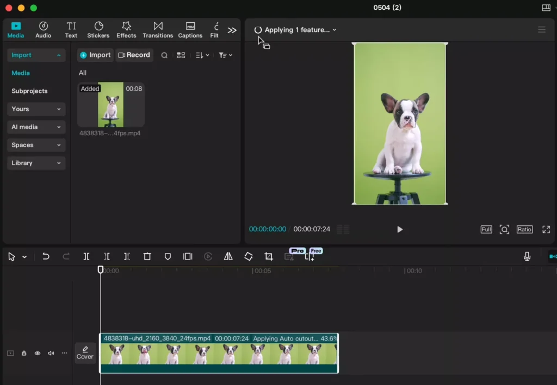Add a marker with shield icon
This screenshot has height=385, width=557.
click(x=168, y=256)
